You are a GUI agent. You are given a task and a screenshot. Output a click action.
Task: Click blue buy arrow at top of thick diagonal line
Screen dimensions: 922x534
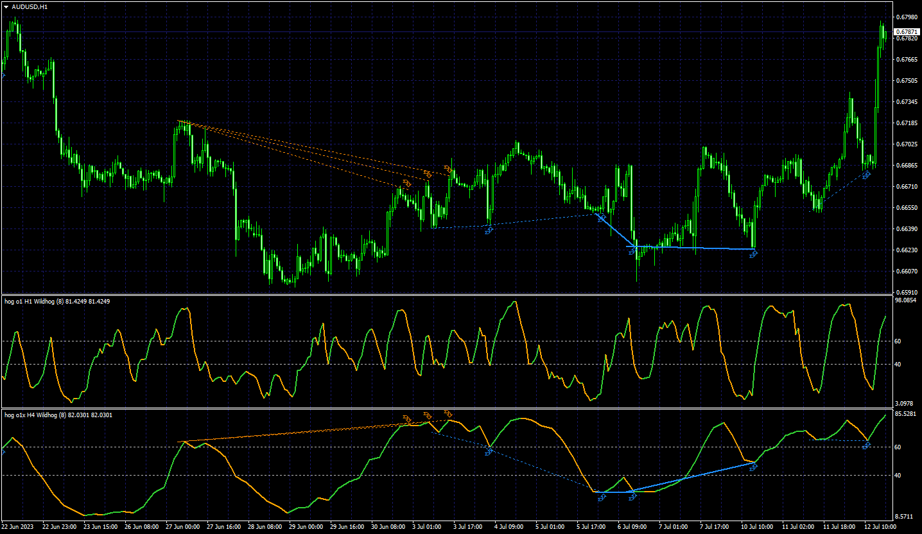click(x=602, y=219)
